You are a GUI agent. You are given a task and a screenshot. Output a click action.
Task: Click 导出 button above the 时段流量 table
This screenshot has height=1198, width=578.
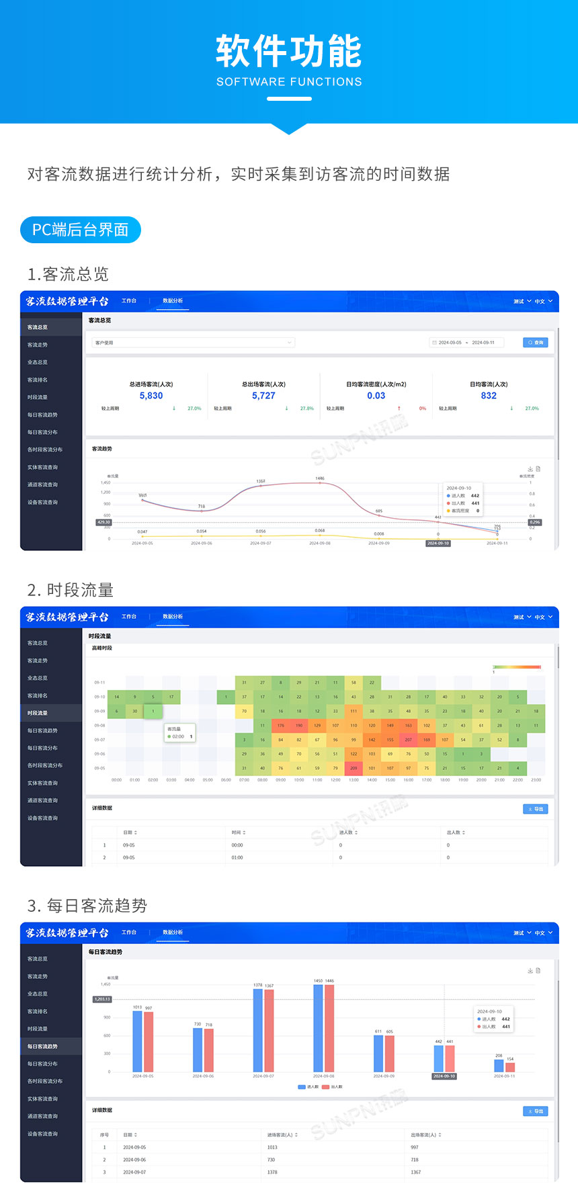(x=535, y=809)
